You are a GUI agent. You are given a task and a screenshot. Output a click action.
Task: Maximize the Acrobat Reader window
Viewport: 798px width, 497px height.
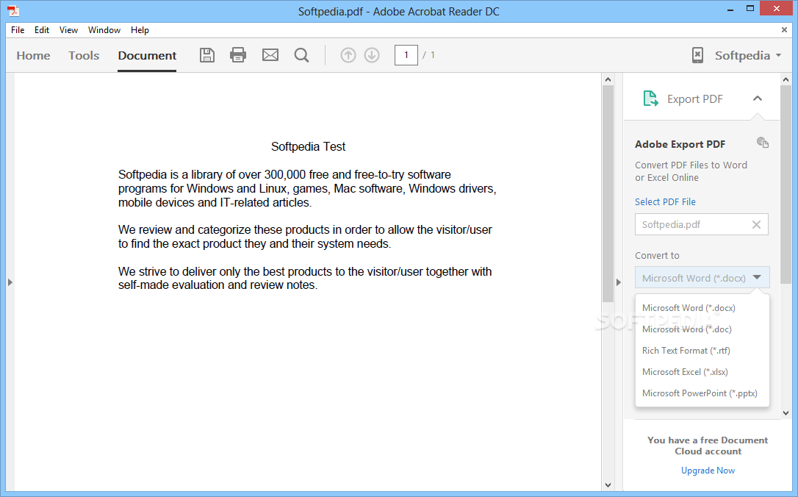(750, 9)
